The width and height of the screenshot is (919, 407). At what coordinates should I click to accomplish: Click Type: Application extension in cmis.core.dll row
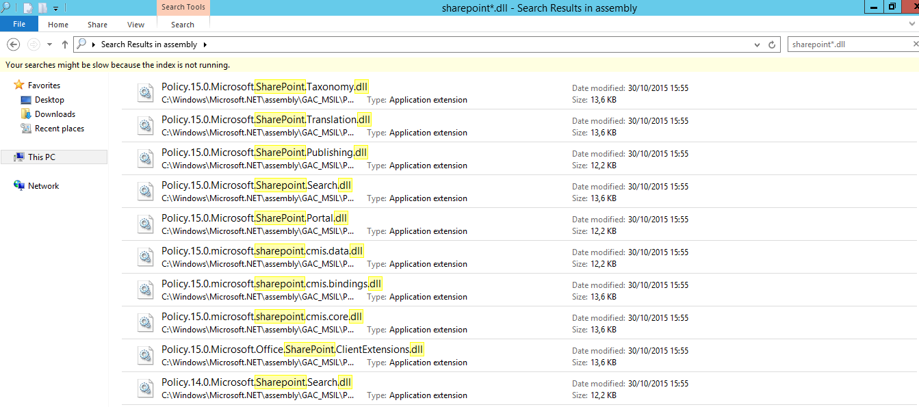(x=417, y=330)
